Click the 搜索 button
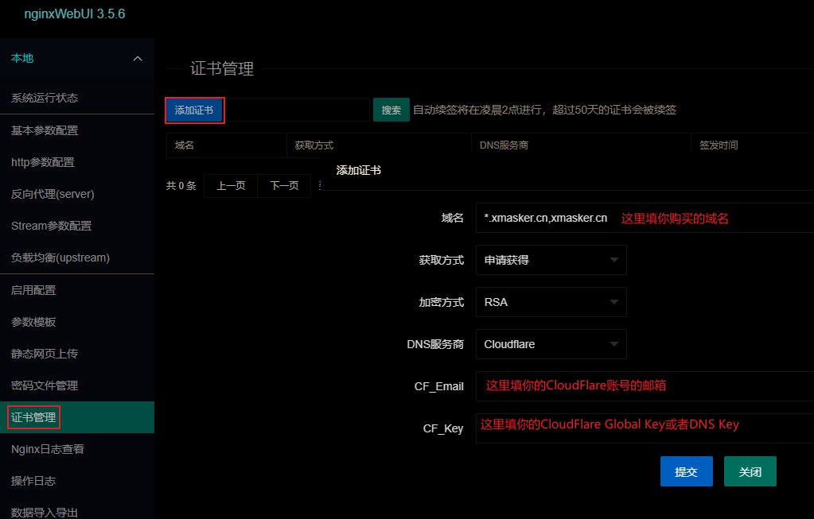 pos(391,110)
